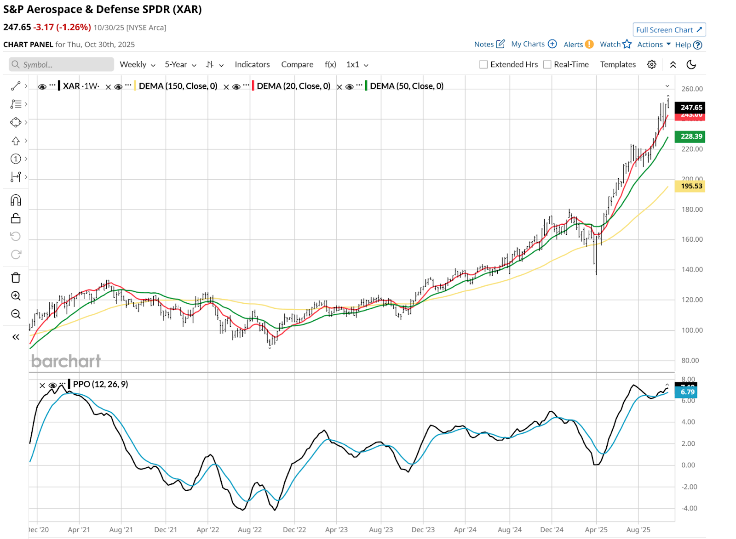Delete drawings with the trash icon
The image size is (736, 539).
(16, 278)
